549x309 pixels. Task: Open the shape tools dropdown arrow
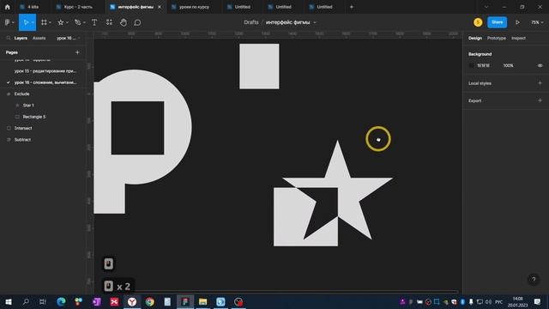67,22
